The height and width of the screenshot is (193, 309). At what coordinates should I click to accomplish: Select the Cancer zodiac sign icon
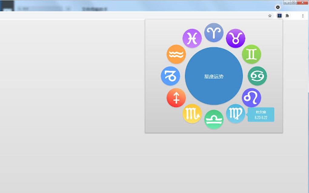pos(257,76)
